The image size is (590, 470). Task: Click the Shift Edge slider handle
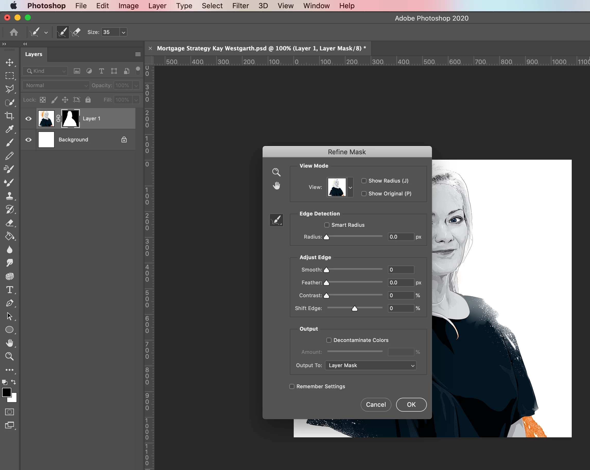click(354, 309)
